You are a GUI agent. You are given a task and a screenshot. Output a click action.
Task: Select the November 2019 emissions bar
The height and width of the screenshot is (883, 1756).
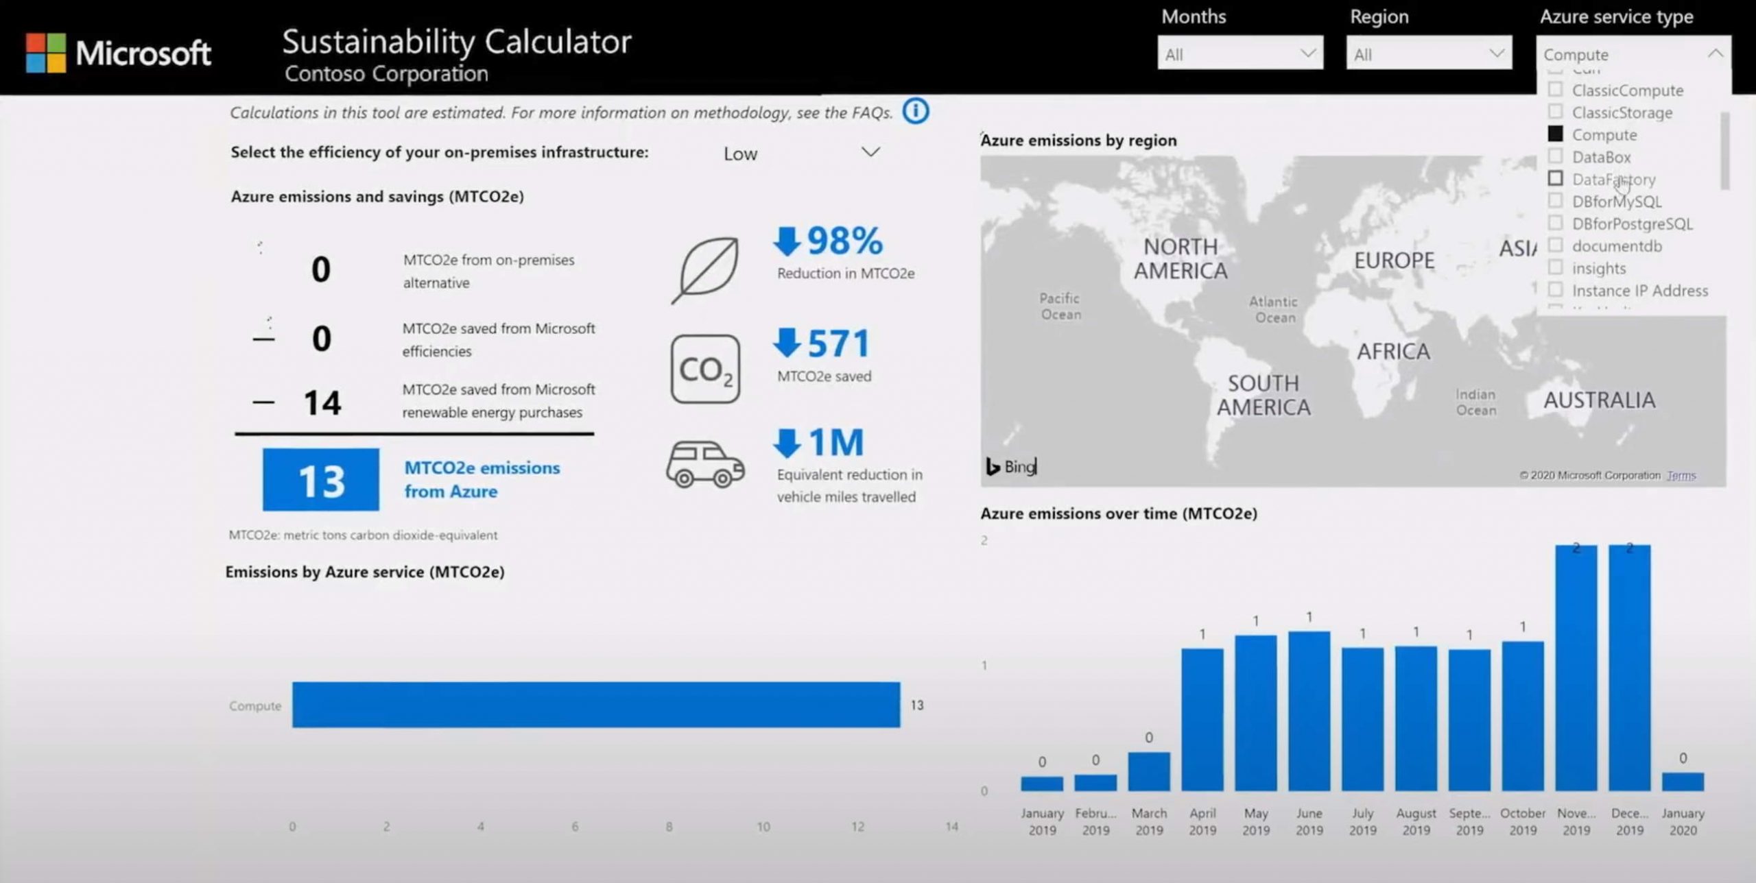click(x=1576, y=668)
